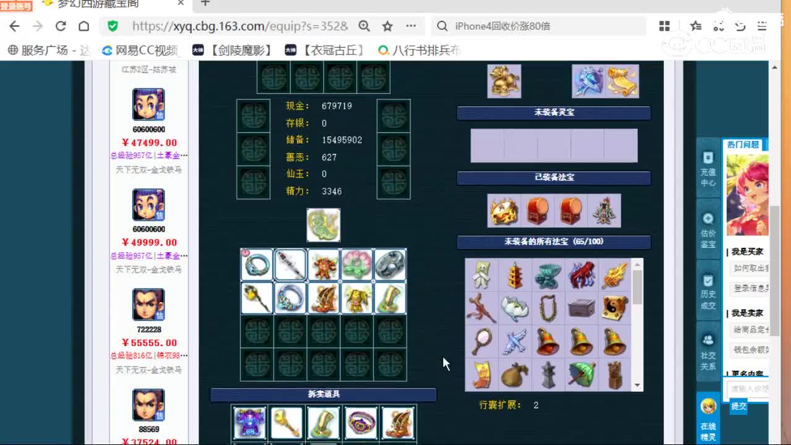Image resolution: width=791 pixels, height=445 pixels.
Task: Click the yin-yang scroll treasure icon
Action: coord(614,308)
